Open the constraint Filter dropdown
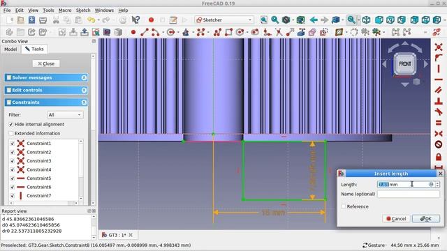This screenshot has width=447, height=251. 65,114
